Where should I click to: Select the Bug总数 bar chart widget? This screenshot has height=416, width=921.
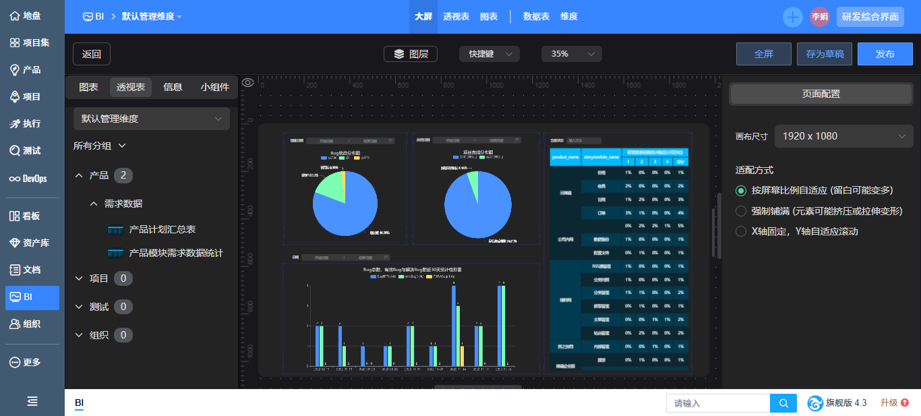(x=413, y=318)
